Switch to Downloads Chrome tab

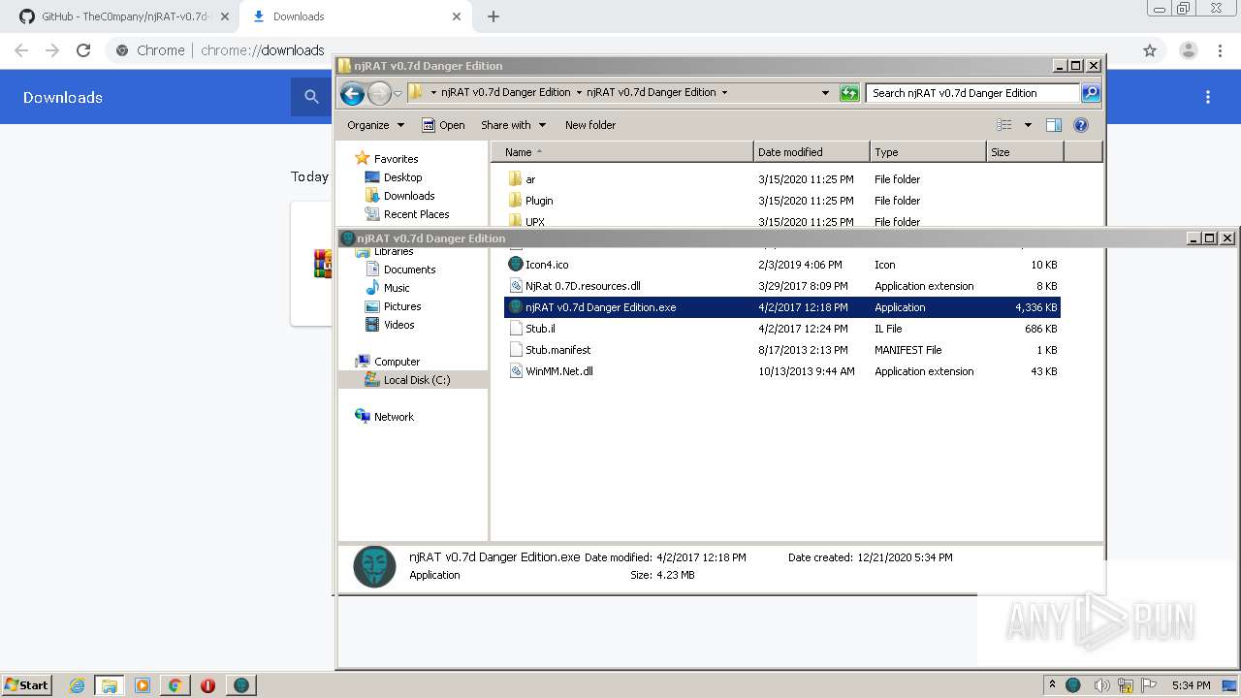pyautogui.click(x=354, y=16)
